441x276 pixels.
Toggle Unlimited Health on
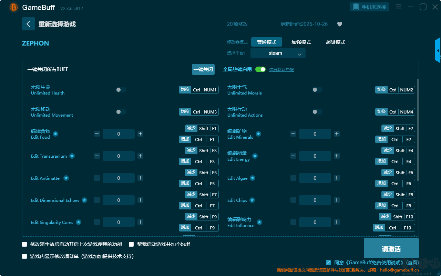(x=121, y=90)
